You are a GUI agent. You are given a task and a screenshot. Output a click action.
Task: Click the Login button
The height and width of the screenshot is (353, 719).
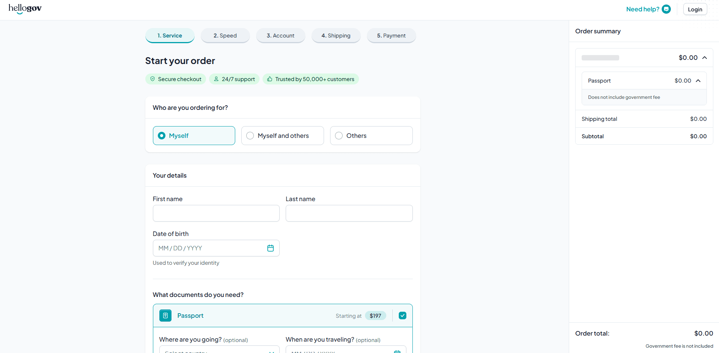[695, 9]
